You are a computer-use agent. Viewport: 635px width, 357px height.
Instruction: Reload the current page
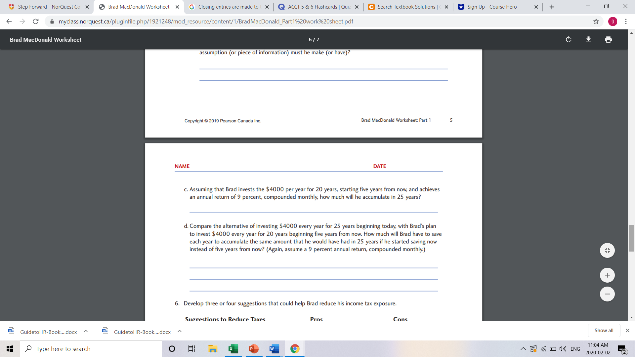pos(36,21)
